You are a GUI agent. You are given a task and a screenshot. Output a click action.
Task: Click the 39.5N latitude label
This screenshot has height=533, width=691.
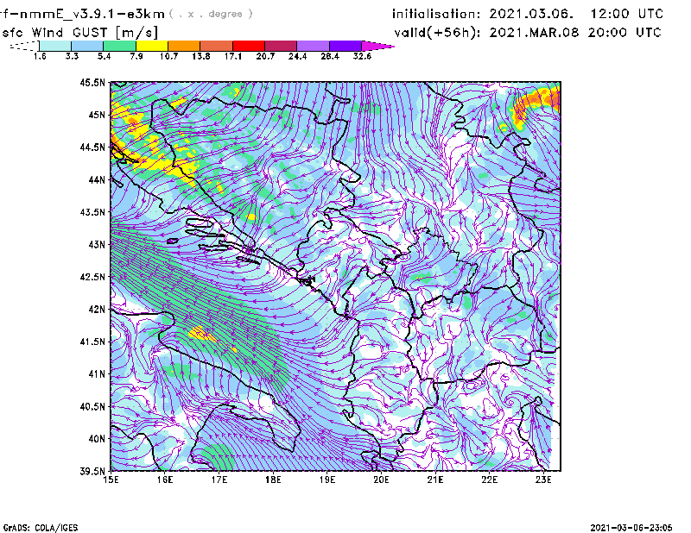click(x=92, y=471)
